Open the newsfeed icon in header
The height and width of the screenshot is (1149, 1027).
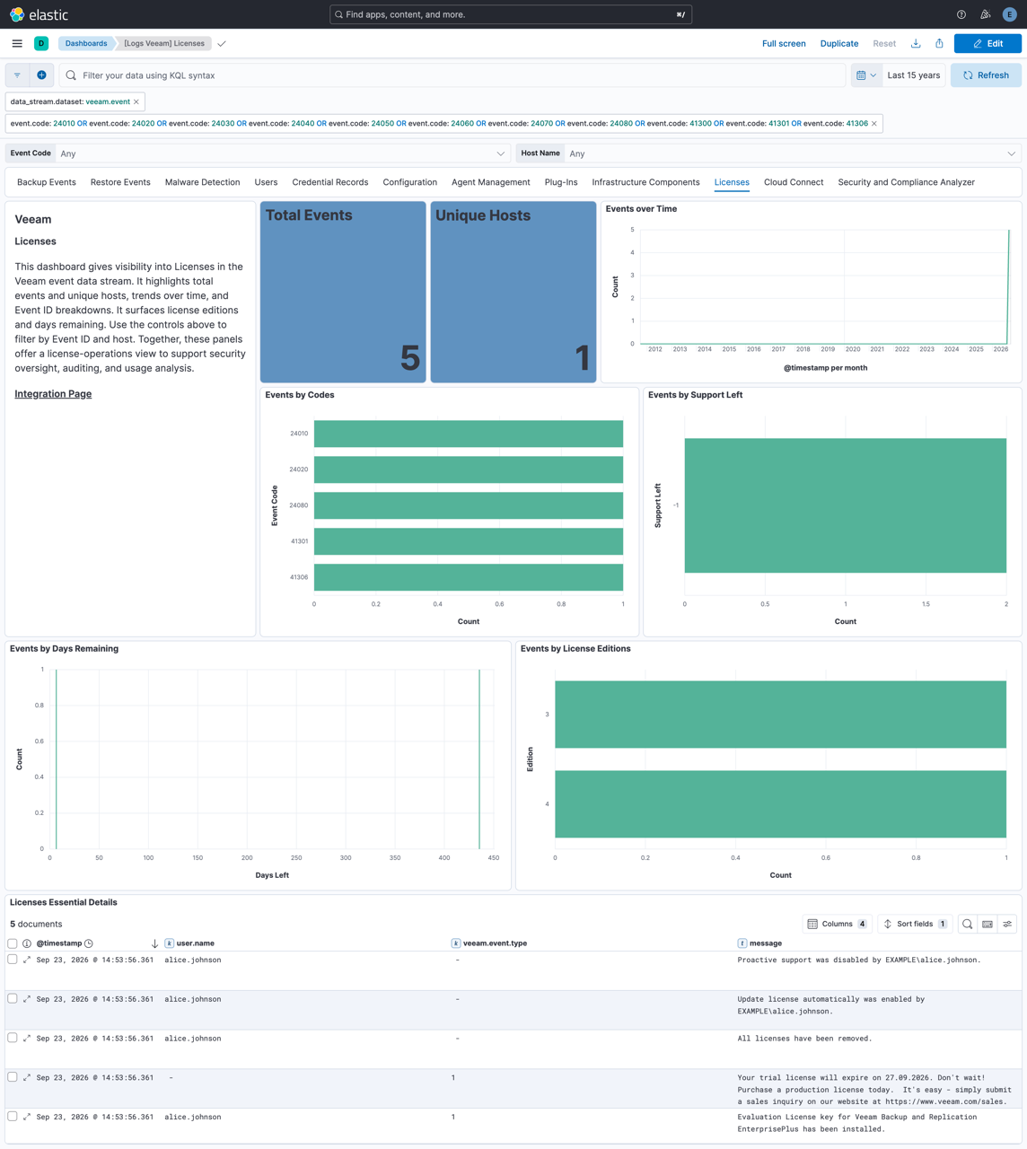click(x=985, y=14)
